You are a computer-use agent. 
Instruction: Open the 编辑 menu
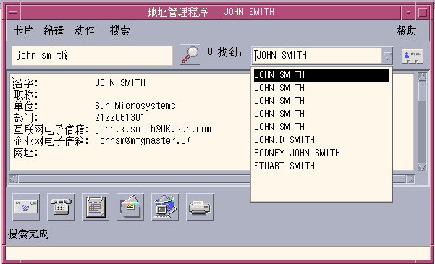tap(54, 30)
